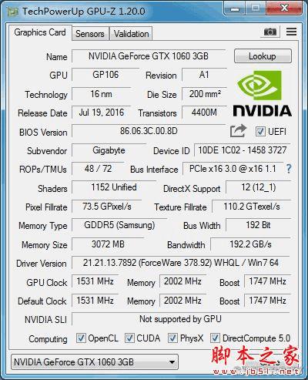Click the Driver Version field
Viewport: 308px width, 380px height.
tap(181, 263)
